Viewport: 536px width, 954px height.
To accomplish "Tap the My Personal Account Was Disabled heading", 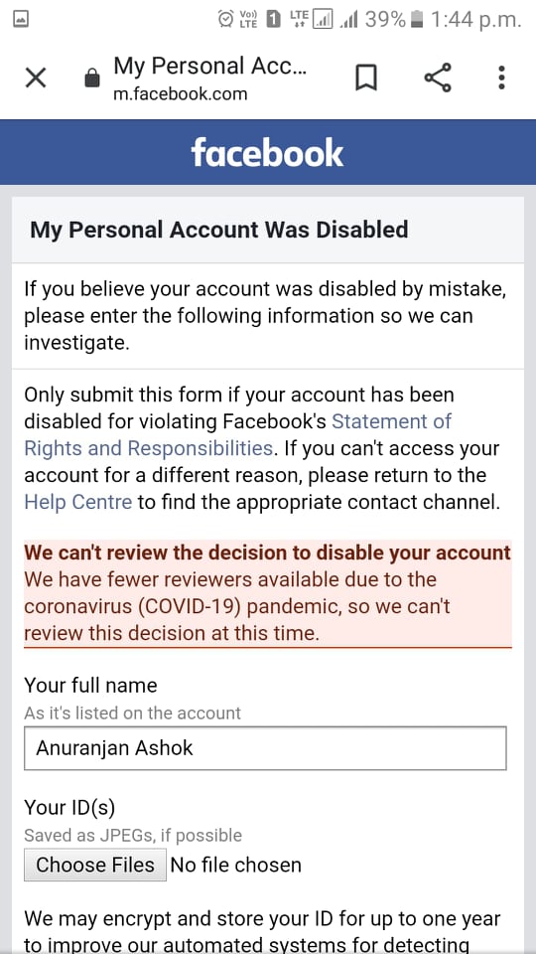I will tap(219, 230).
